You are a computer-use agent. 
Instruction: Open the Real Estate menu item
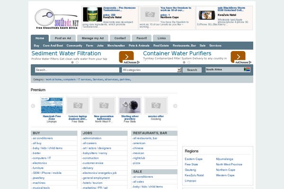tap(161, 45)
